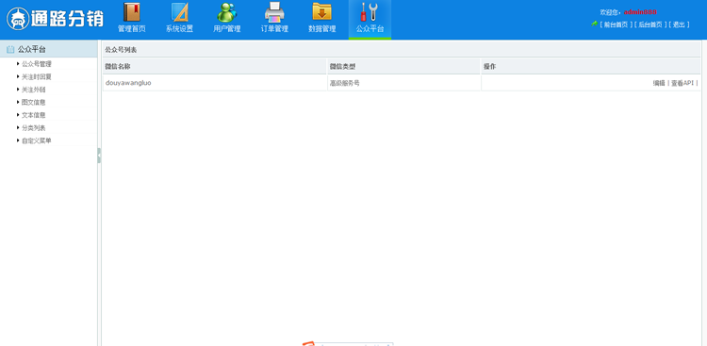Click 编辑 link for douyawangluo
This screenshot has height=346, width=707.
tap(659, 83)
